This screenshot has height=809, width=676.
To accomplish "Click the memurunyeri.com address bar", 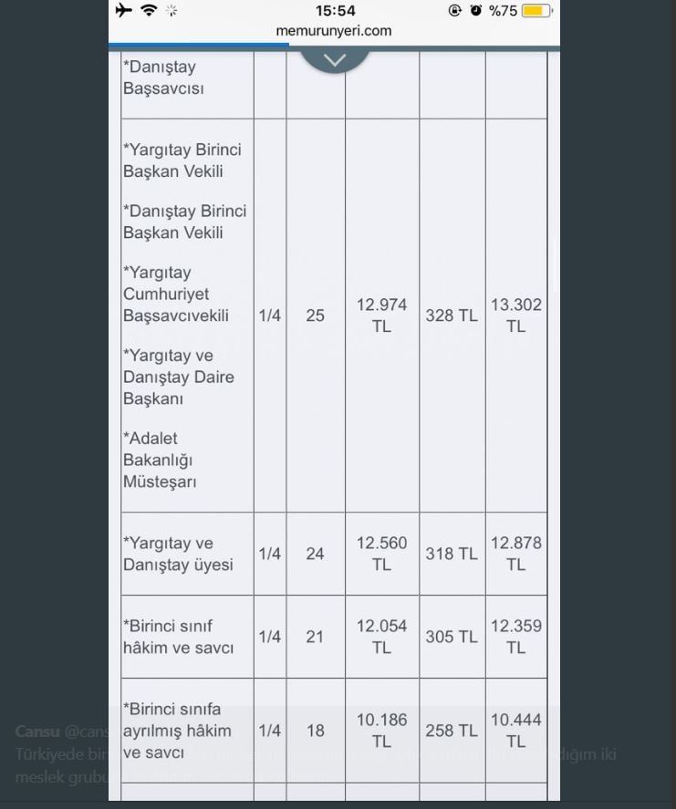I will [334, 31].
